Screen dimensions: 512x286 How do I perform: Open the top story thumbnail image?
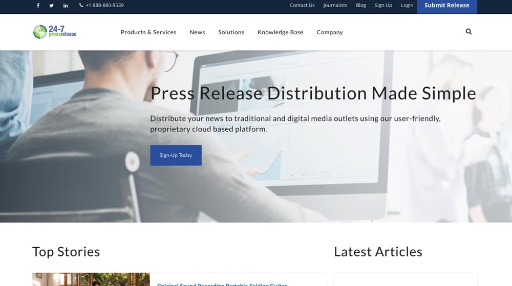[91, 279]
